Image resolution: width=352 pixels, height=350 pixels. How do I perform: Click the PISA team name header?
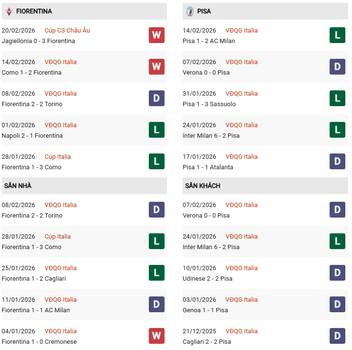coord(204,11)
